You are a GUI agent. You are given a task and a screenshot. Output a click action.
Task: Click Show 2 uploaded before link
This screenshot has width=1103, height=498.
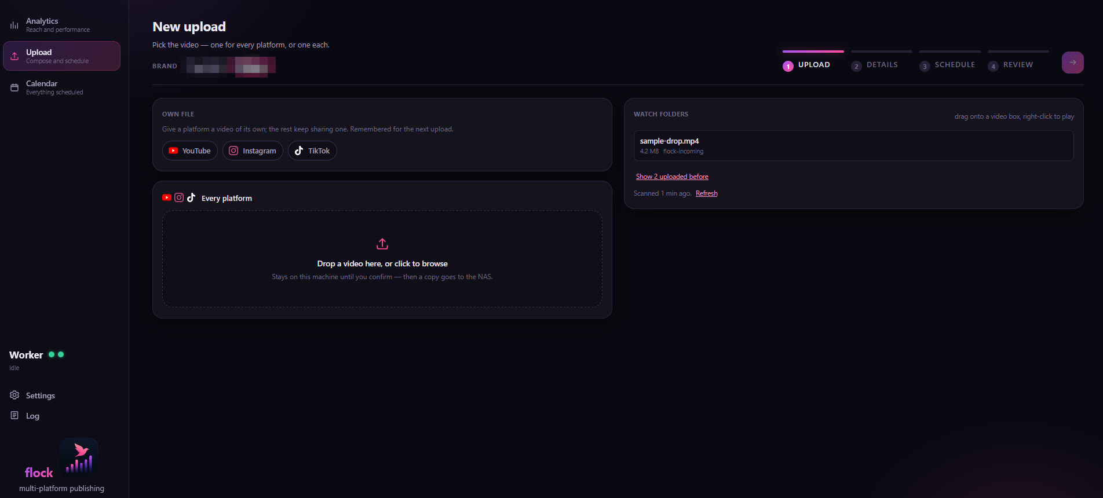click(672, 177)
